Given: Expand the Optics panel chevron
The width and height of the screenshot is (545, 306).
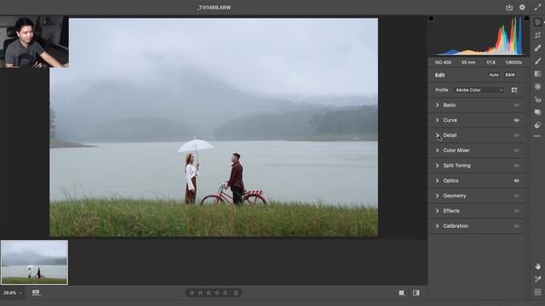Looking at the screenshot, I should pyautogui.click(x=437, y=180).
